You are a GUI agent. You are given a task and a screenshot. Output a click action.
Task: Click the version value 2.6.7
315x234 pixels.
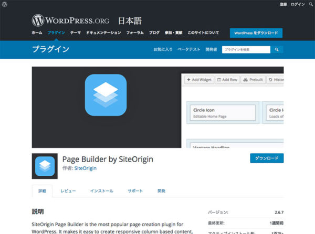[279, 212]
